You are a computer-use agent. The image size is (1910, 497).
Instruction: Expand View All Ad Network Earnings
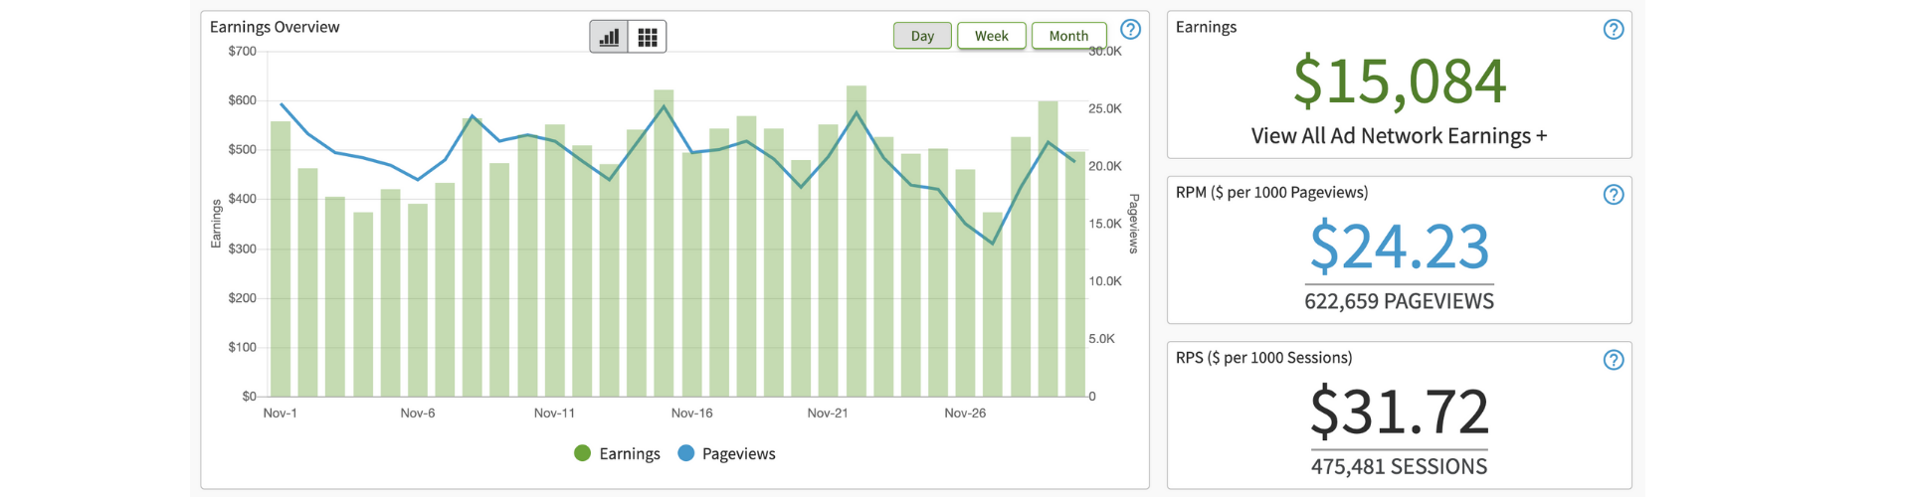pyautogui.click(x=1399, y=136)
